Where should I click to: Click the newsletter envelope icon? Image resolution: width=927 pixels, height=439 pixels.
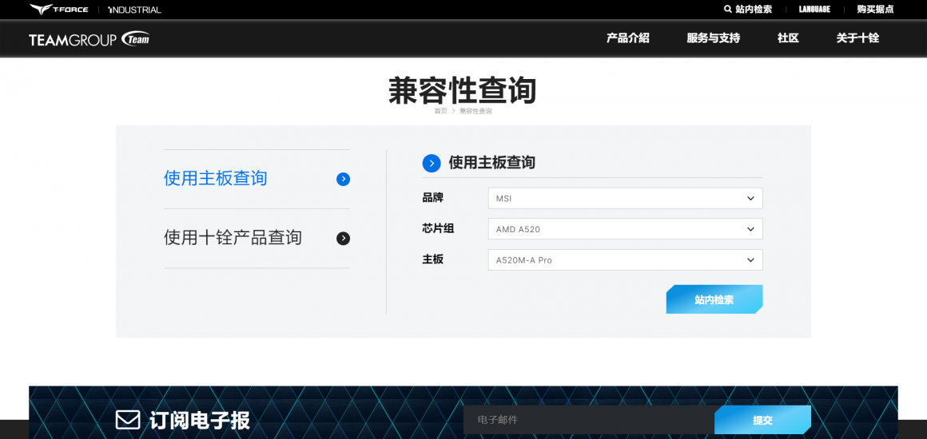(127, 420)
